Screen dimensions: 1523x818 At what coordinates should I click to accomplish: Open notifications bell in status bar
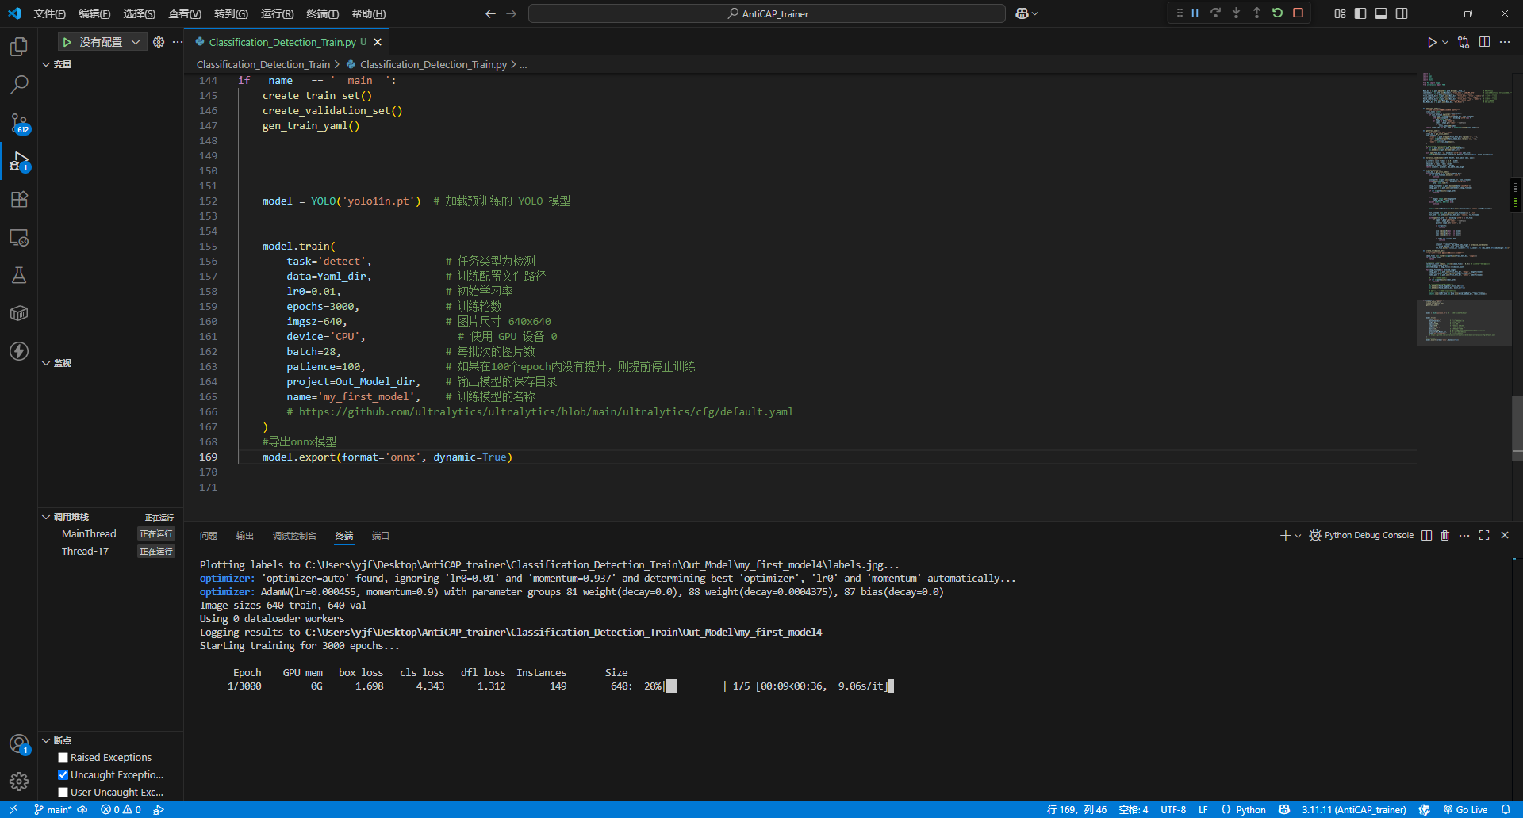pyautogui.click(x=1506, y=809)
